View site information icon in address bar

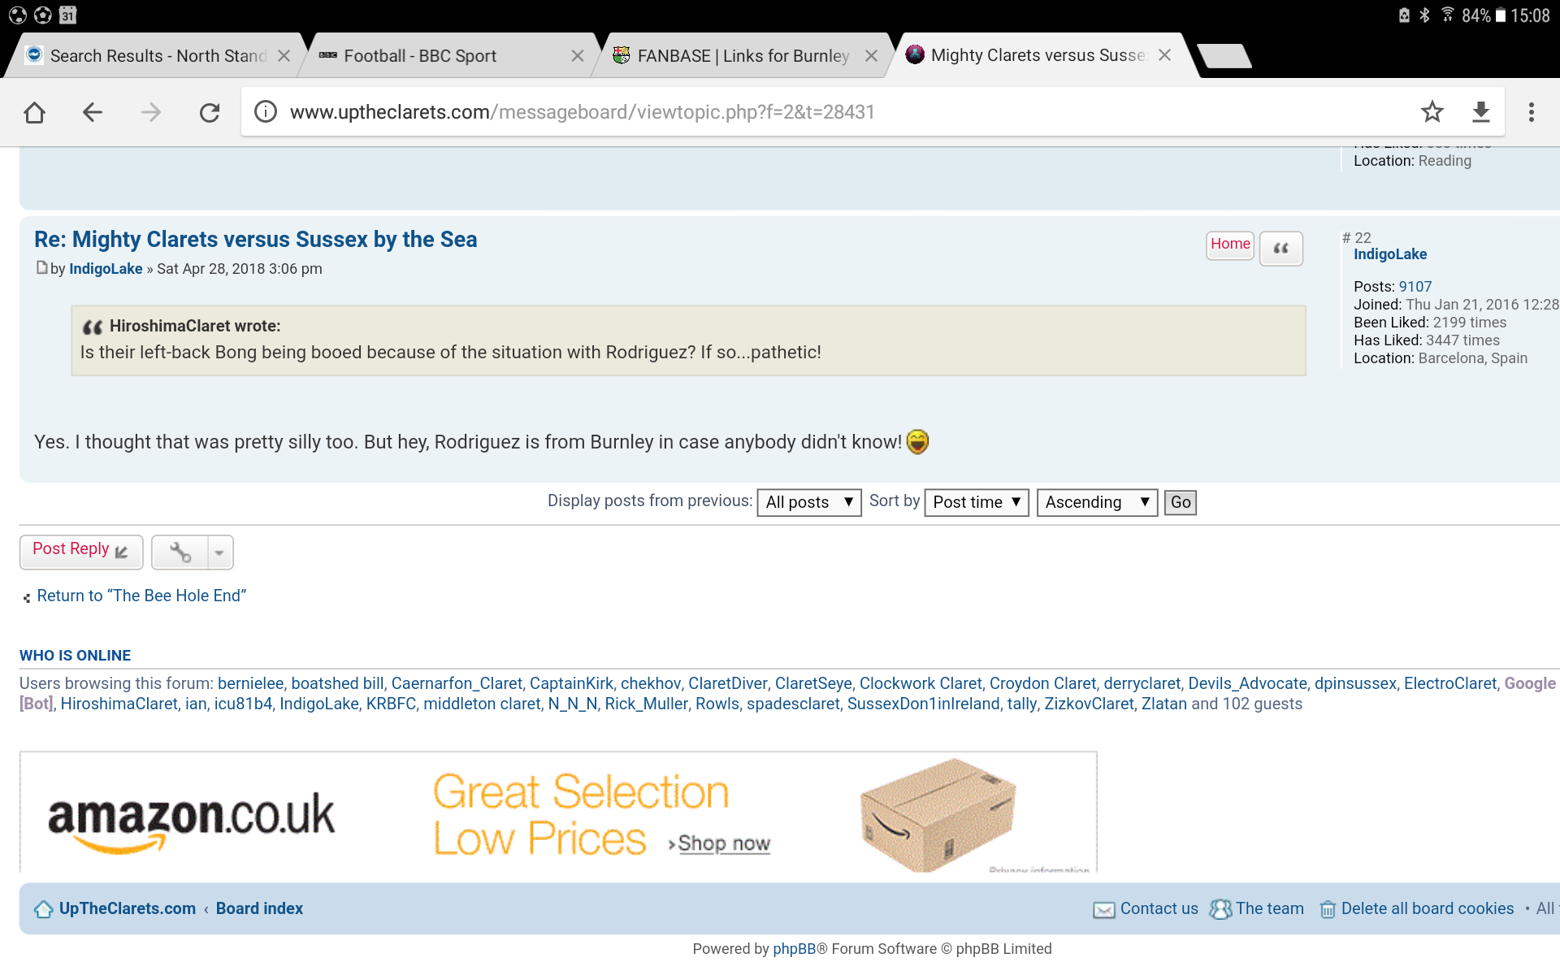click(266, 112)
